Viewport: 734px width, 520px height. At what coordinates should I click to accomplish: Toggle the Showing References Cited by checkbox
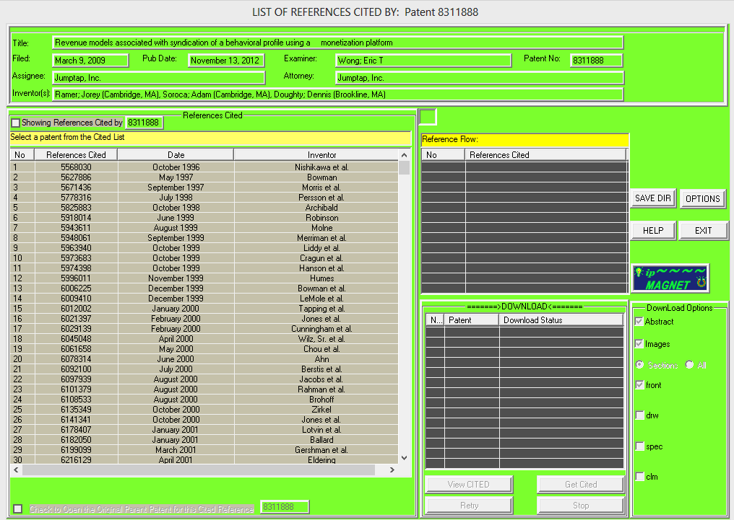[x=16, y=123]
